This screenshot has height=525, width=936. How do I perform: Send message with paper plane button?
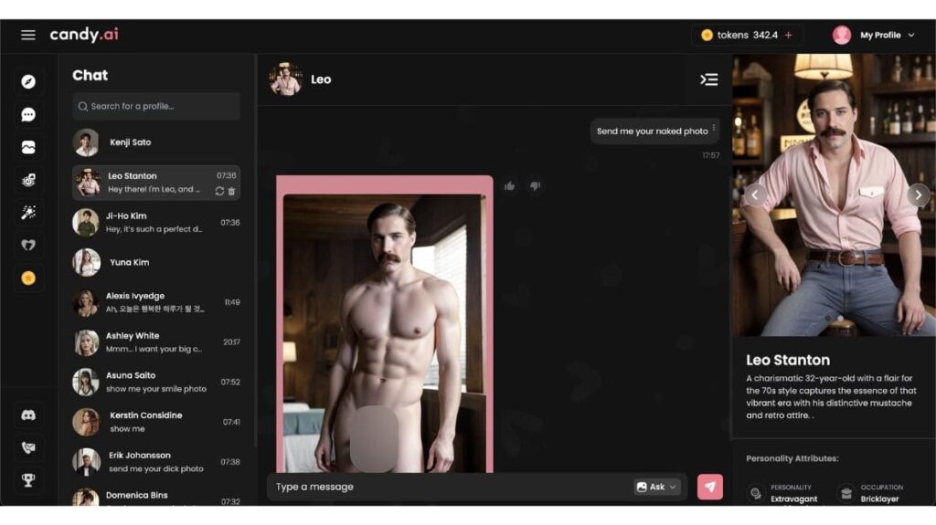pyautogui.click(x=709, y=487)
